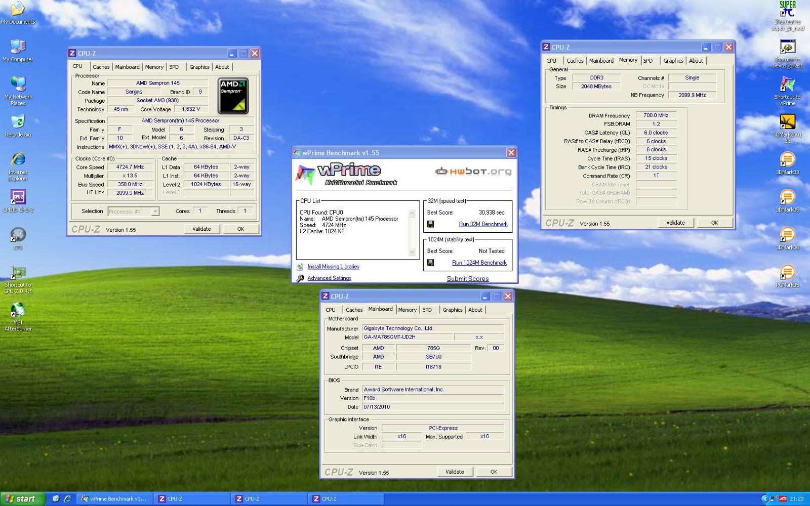Image resolution: width=810 pixels, height=506 pixels.
Task: Click scroll up arrow in CPU List
Action: coord(412,213)
